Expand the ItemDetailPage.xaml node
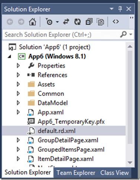Viewport: 140px width, 180px height. [x=18, y=159]
